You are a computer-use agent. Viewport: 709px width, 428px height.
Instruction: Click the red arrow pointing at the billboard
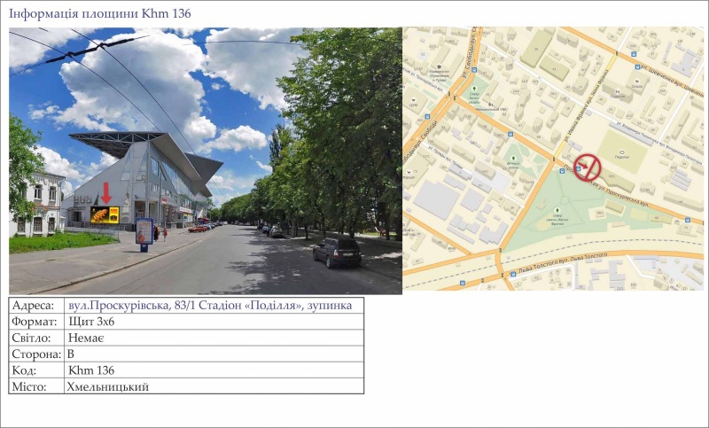[x=106, y=192]
